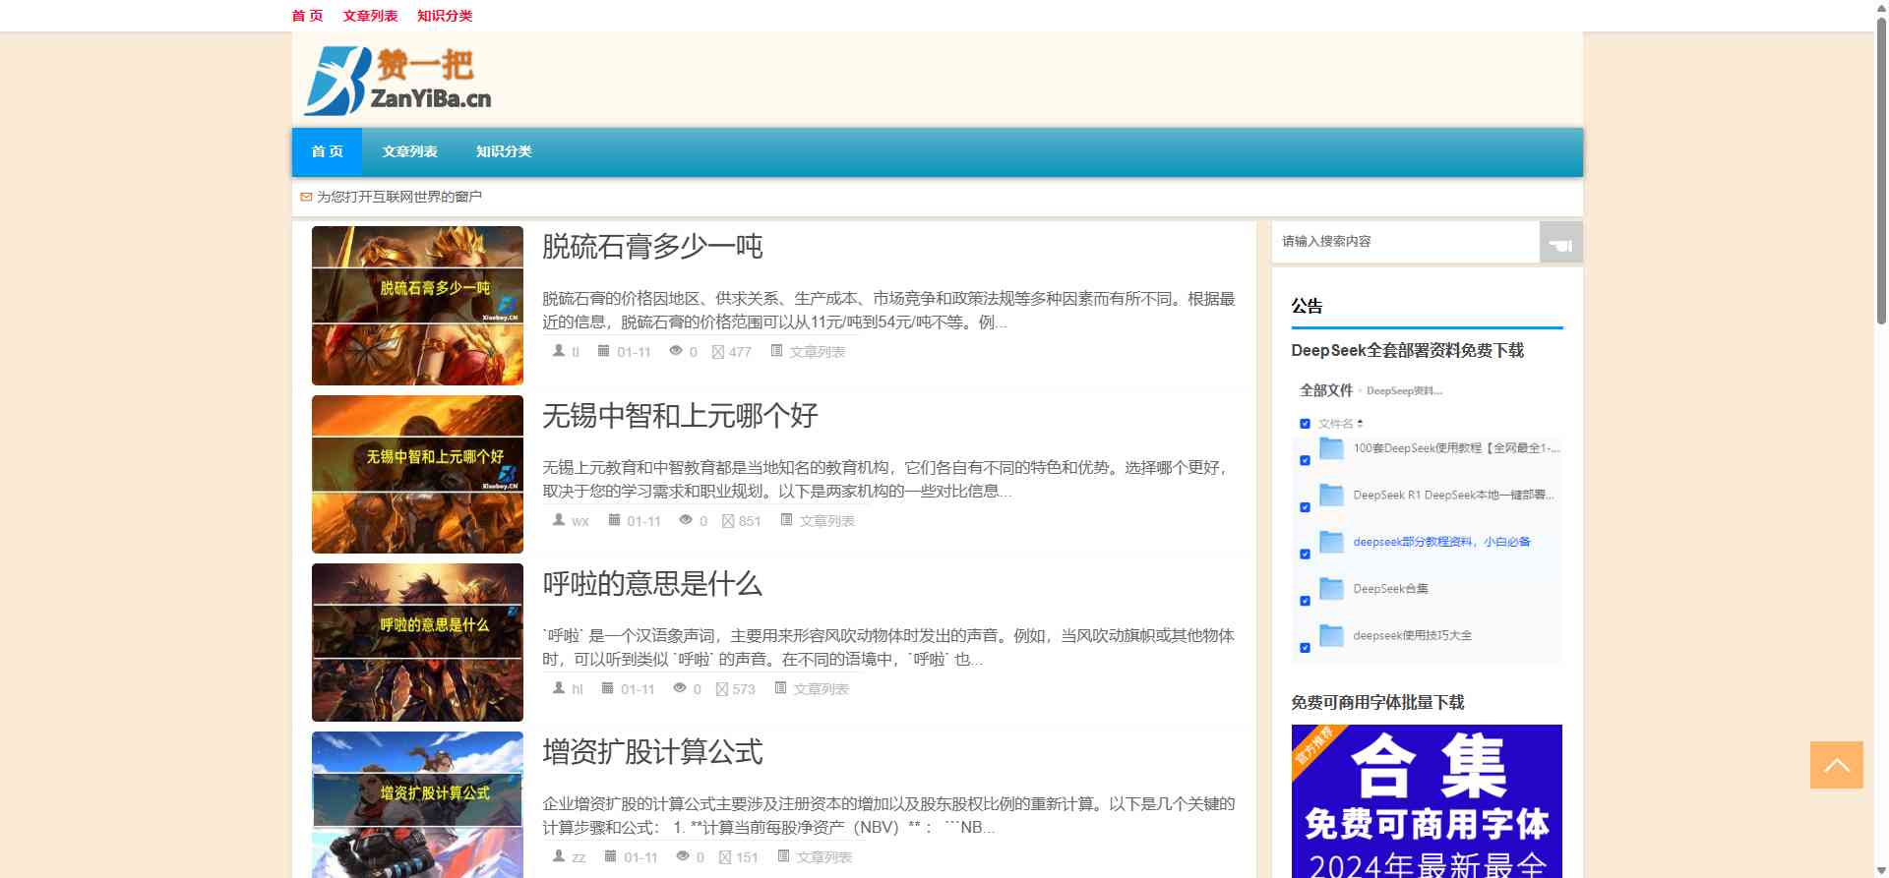1889x878 pixels.
Task: Uncheck the deepseek使用技巧大全 folder checkbox
Action: 1305,648
